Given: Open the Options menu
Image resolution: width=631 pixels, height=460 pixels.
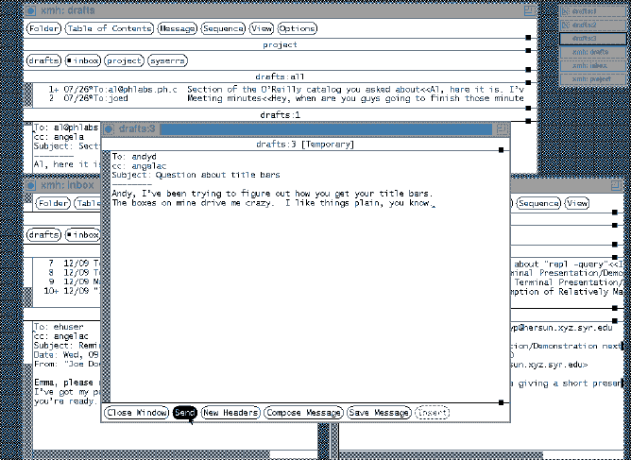Looking at the screenshot, I should tap(298, 29).
